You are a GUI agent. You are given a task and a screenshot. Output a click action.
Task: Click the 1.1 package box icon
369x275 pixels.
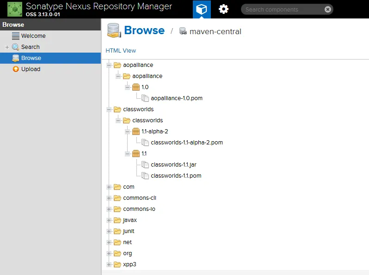coord(136,154)
